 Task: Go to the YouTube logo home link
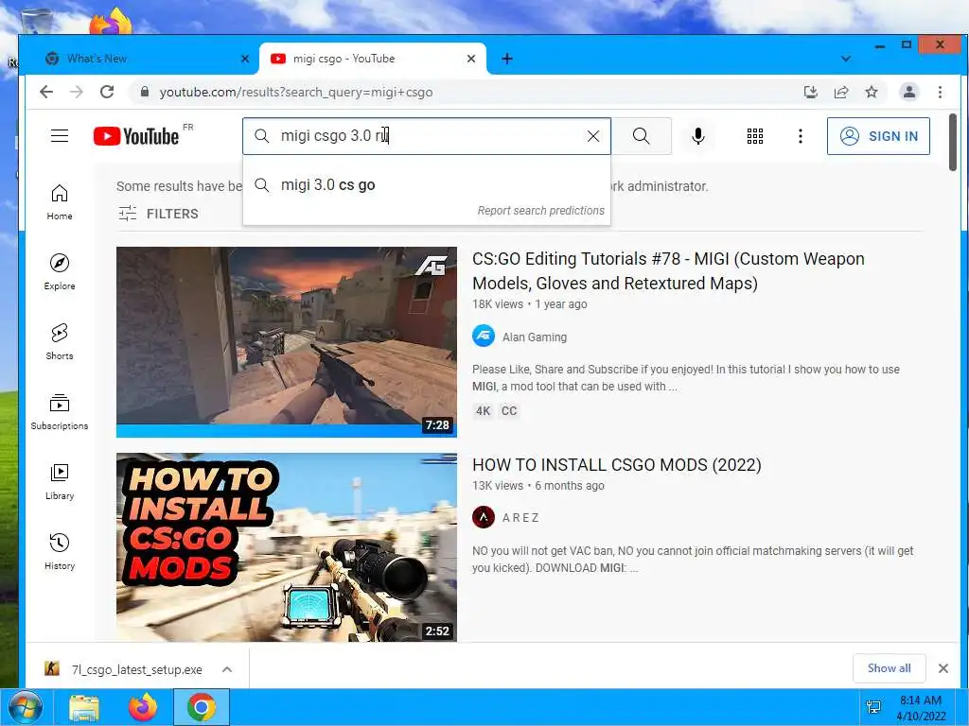[x=136, y=136]
